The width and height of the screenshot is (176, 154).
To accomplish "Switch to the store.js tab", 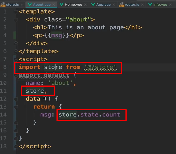I will [12, 5].
